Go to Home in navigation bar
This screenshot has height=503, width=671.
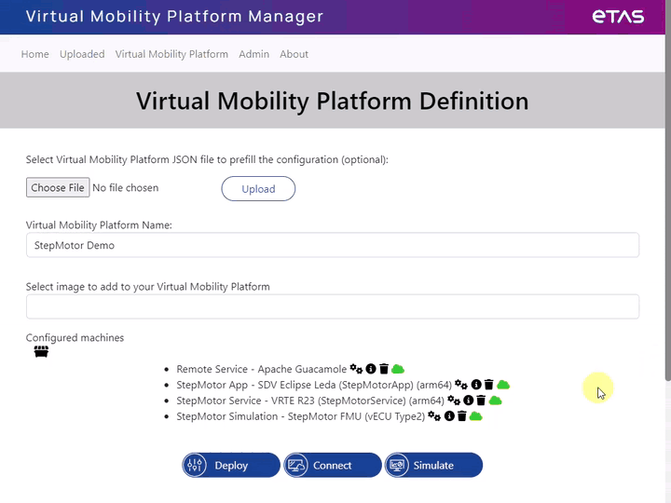click(35, 54)
